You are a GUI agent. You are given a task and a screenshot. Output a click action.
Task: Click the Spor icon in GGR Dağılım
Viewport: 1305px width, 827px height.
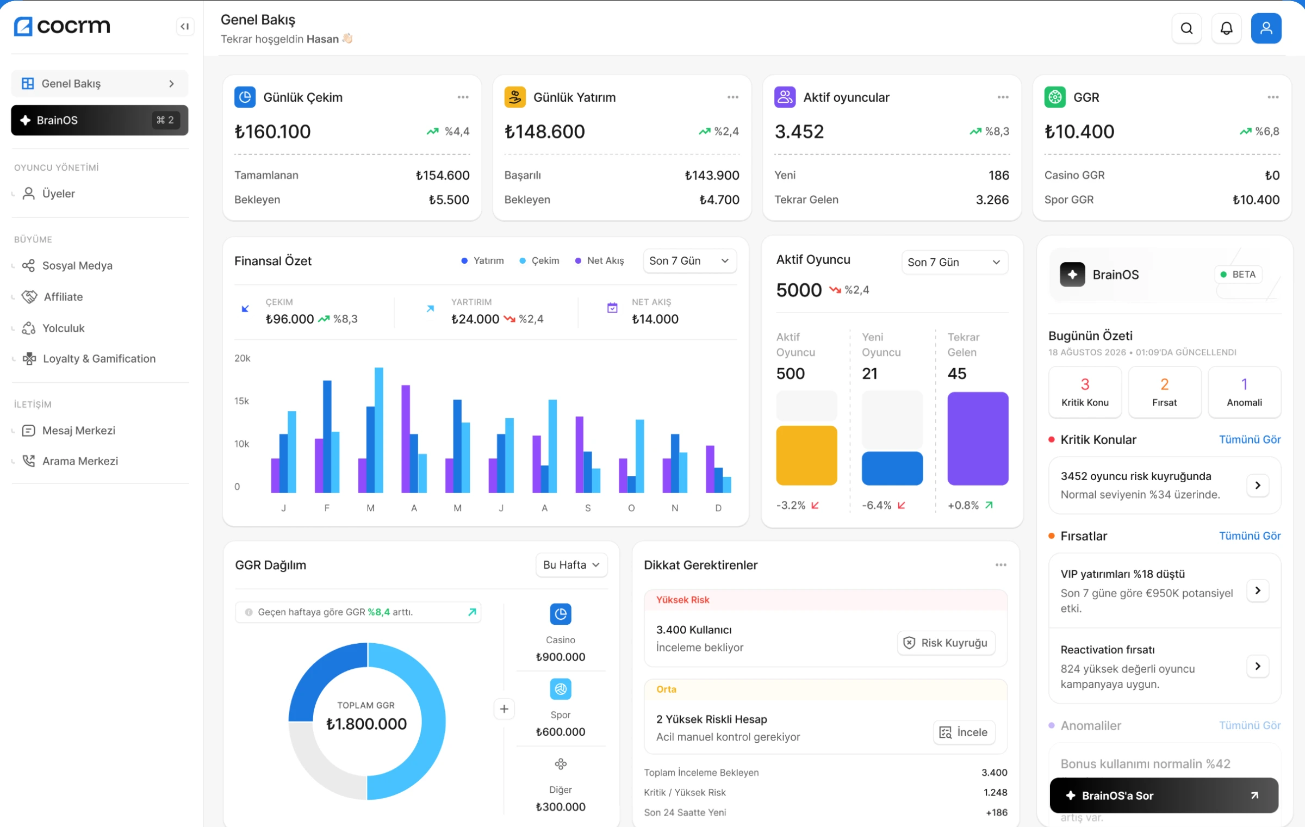(561, 689)
